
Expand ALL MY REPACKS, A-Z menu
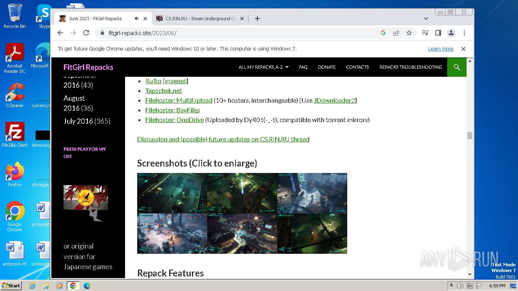(x=263, y=67)
